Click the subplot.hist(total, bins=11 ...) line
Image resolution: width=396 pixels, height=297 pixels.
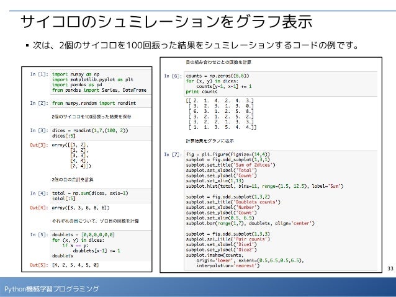pos(264,186)
